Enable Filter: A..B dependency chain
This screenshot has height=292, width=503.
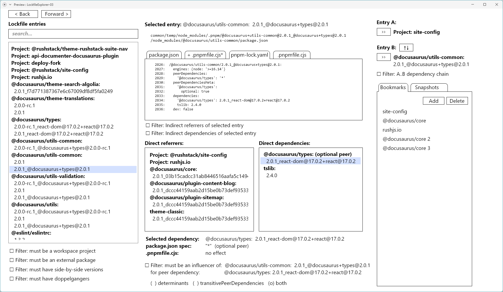(x=379, y=74)
